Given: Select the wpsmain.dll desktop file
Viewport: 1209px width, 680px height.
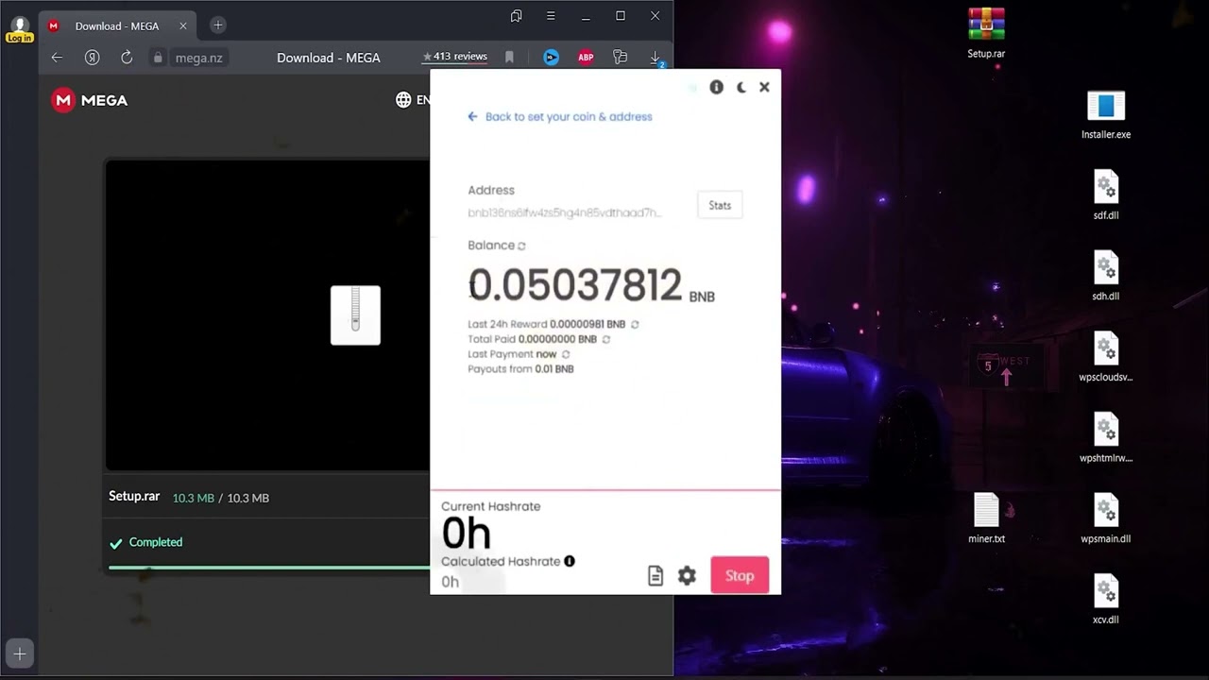Looking at the screenshot, I should pos(1106,518).
